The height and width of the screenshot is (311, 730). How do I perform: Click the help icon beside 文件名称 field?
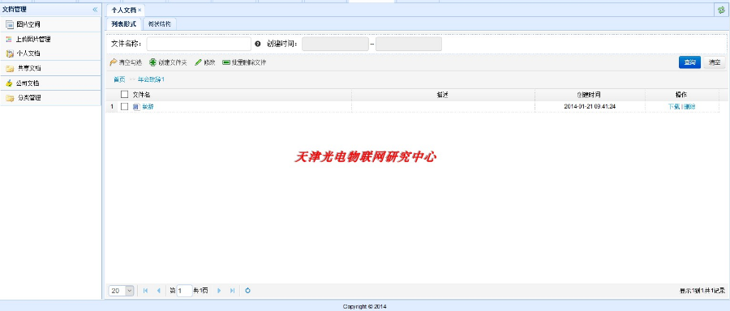pos(258,45)
